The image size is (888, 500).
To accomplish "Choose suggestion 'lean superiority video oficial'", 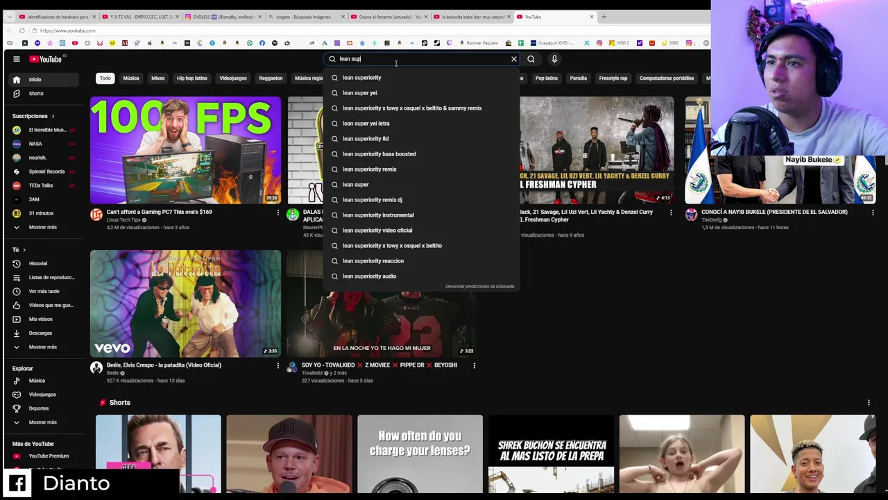I will (x=421, y=231).
